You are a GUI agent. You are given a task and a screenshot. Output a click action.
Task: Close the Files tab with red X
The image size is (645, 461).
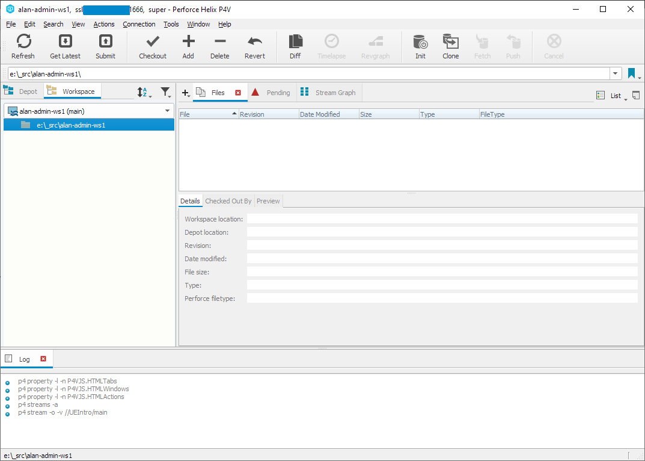(x=238, y=93)
